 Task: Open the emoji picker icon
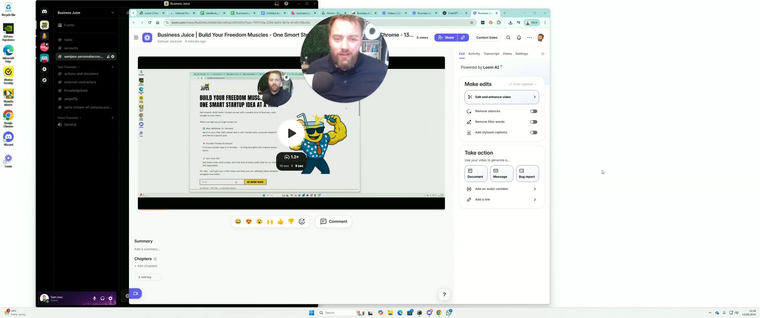[302, 222]
